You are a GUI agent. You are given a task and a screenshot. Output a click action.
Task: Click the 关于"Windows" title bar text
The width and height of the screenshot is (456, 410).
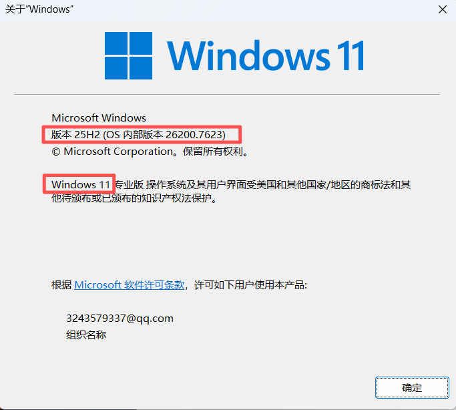39,9
